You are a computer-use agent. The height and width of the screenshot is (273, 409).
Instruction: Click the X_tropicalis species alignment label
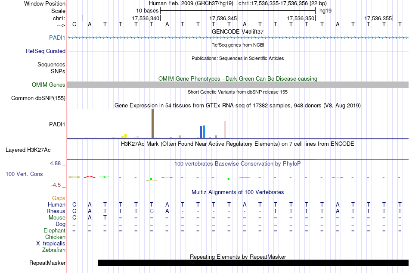coord(51,244)
